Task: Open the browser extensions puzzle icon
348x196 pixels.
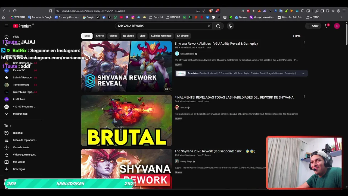Action: (x=303, y=11)
